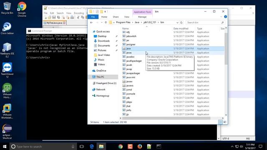Image resolution: width=267 pixels, height=150 pixels.
Task: Select Quick access in navigation pane
Action: pos(103,32)
